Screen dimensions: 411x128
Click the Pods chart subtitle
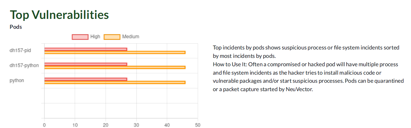[16, 27]
